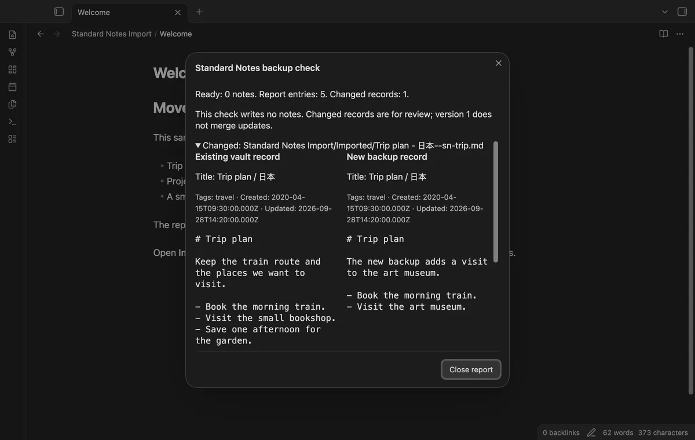695x440 pixels.
Task: Click Standard Notes Import breadcrumb
Action: point(112,34)
